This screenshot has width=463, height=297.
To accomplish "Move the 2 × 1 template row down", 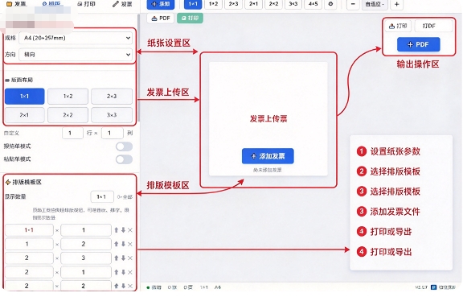I will click(x=123, y=272).
